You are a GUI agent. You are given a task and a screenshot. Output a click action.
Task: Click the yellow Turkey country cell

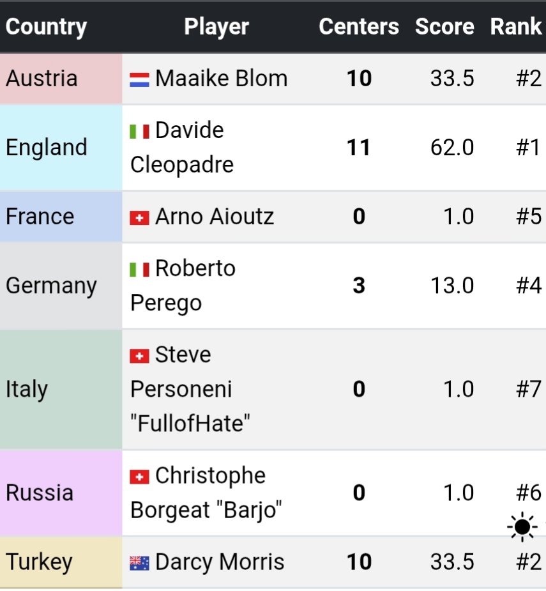point(61,562)
